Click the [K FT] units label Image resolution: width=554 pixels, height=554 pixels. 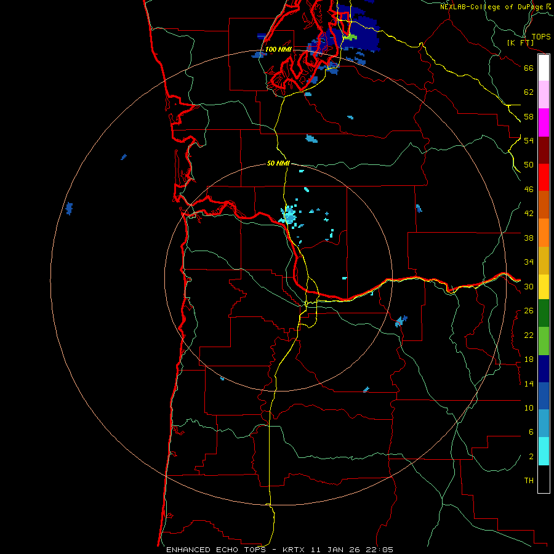click(x=521, y=42)
